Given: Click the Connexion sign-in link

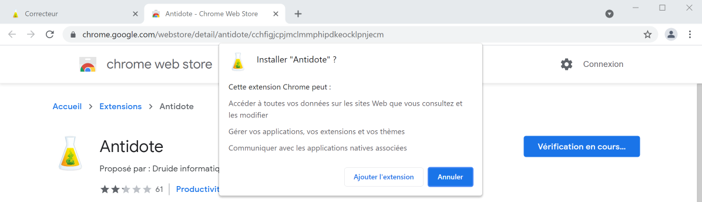Looking at the screenshot, I should [x=603, y=64].
